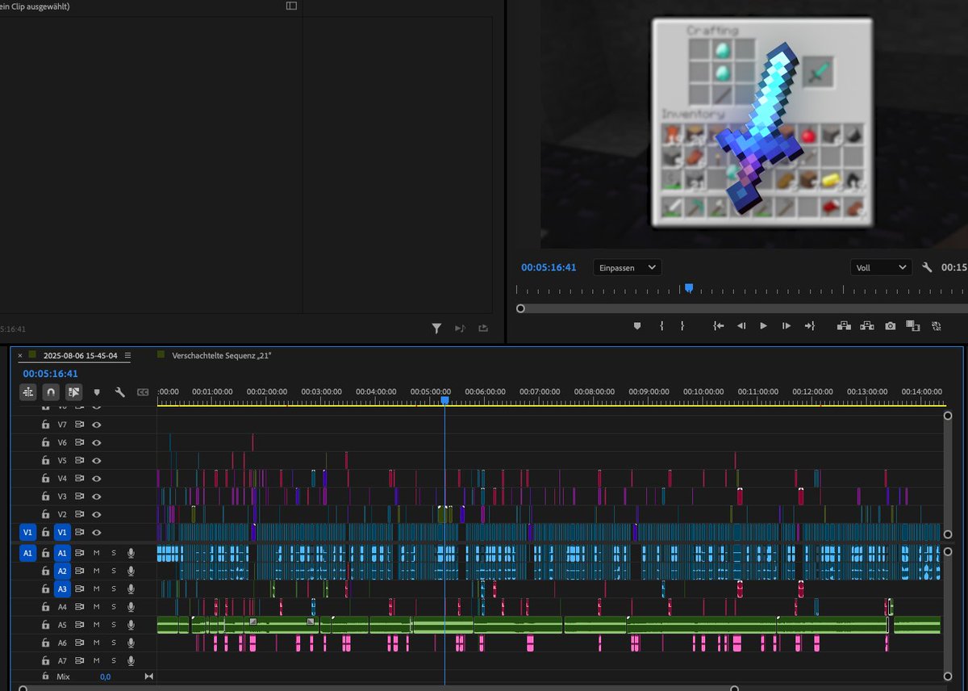The width and height of the screenshot is (968, 691).
Task: Open the sequence tab panel menu
Action: (x=127, y=355)
